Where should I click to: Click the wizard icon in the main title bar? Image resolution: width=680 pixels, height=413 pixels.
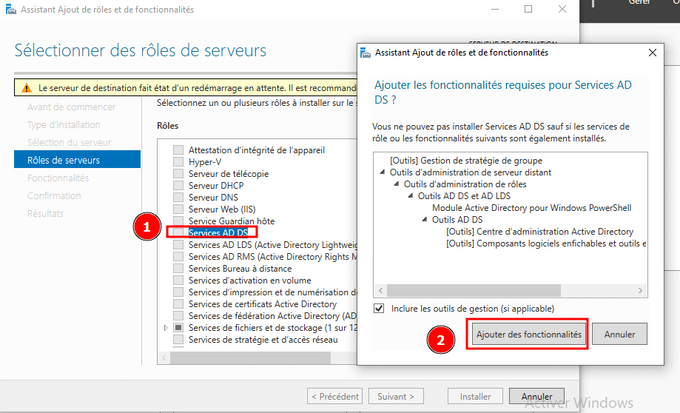(x=10, y=10)
